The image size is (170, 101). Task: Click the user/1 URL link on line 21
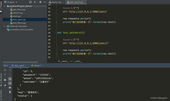click(x=88, y=43)
